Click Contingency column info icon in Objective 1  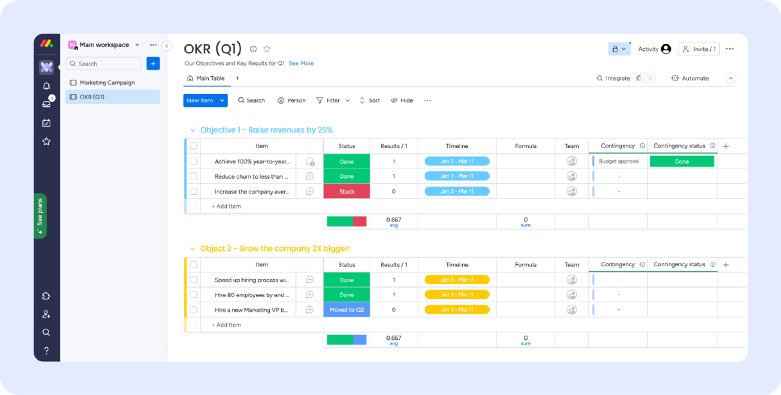tap(642, 146)
